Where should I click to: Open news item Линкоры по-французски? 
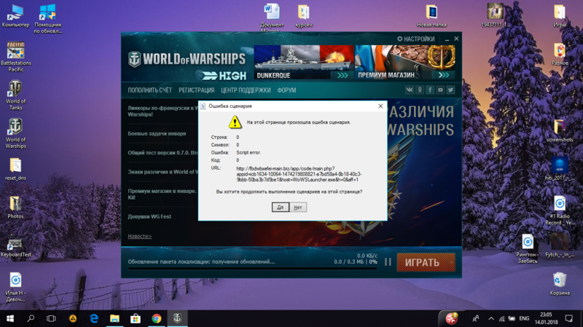(x=163, y=111)
